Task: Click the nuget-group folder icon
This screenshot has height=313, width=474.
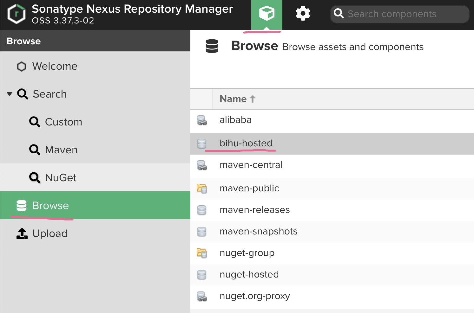Action: coord(202,253)
